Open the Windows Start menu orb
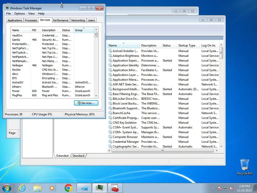 [x=7, y=188]
